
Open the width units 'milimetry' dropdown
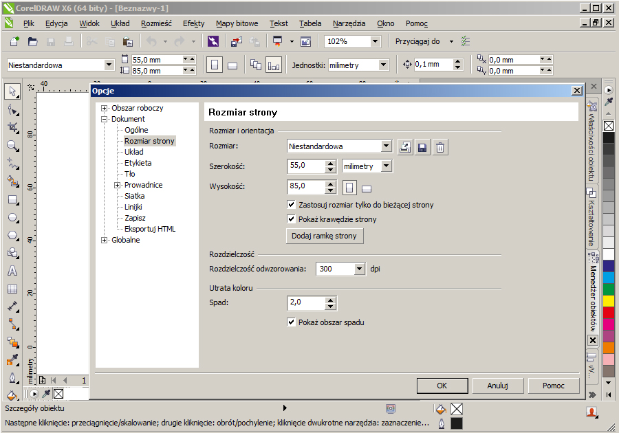tap(386, 166)
